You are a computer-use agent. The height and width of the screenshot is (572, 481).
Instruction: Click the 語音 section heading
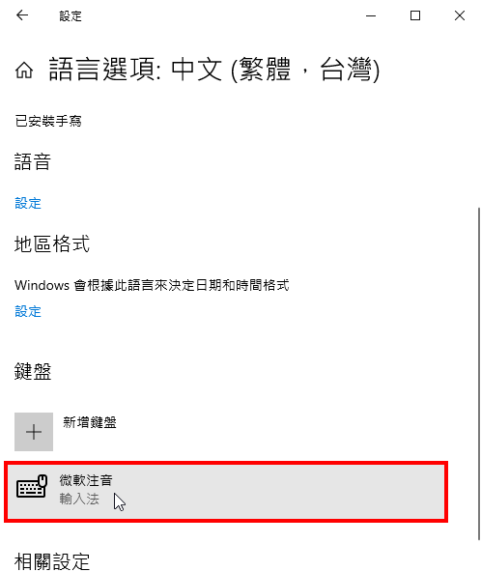(x=33, y=161)
